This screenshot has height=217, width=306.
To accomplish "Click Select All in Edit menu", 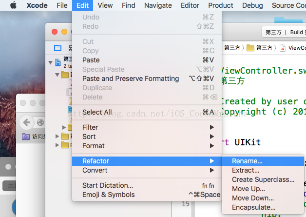I will pos(97,112).
